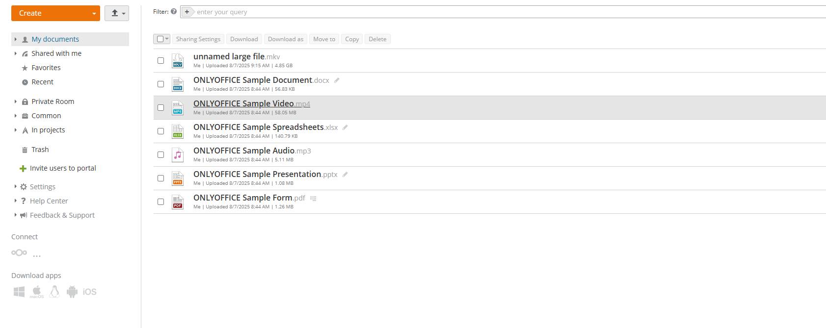
Task: Click the MKV file icon
Action: [x=178, y=61]
